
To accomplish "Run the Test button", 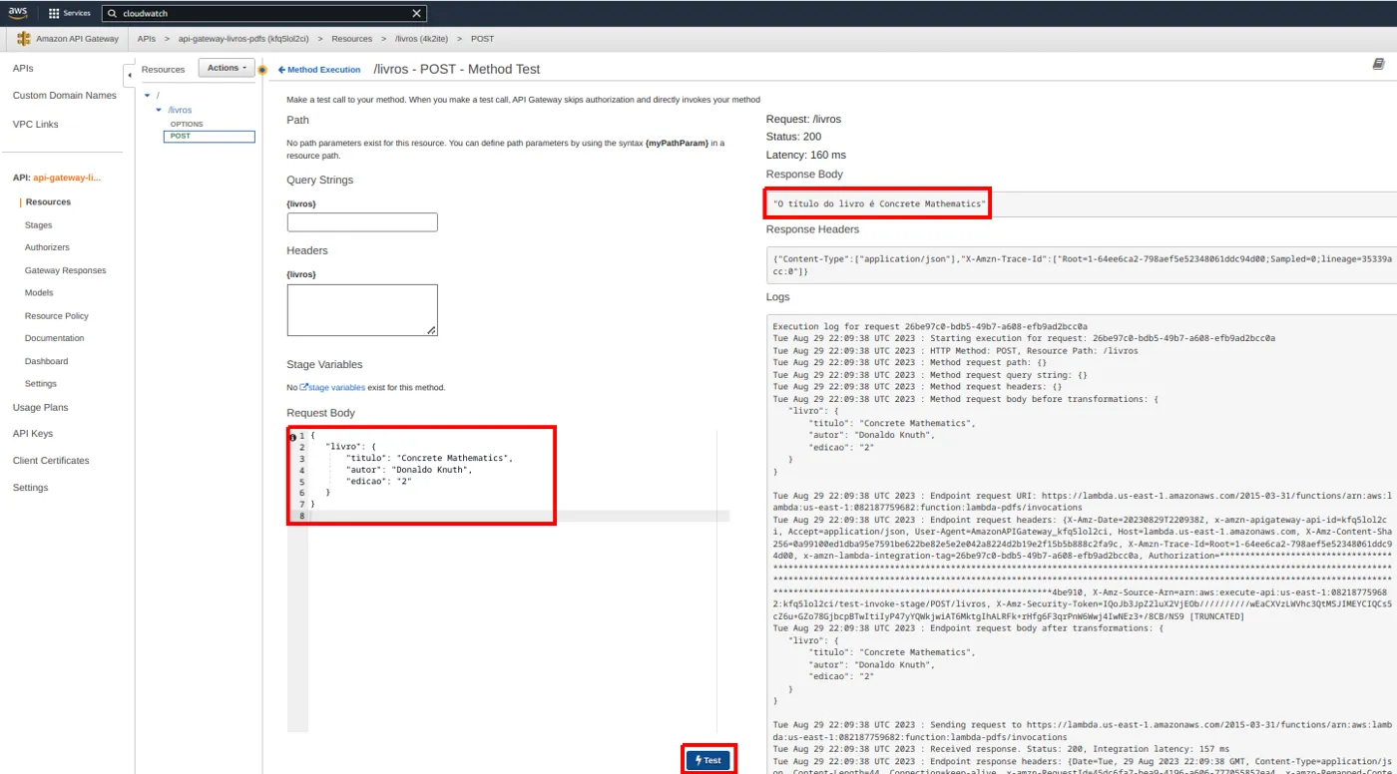I will (708, 760).
